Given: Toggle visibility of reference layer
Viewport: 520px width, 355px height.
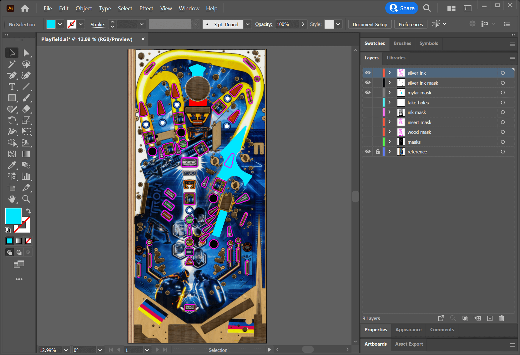Looking at the screenshot, I should 368,152.
